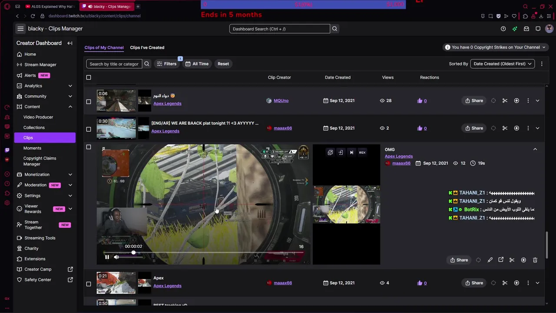Open the Sorted By date dropdown
The image size is (556, 313).
[502, 64]
